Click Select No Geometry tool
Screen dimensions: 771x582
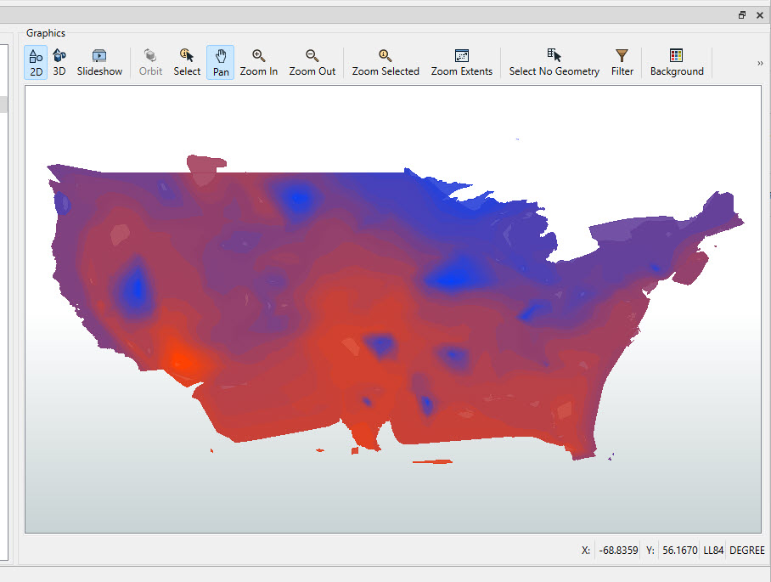coord(554,63)
